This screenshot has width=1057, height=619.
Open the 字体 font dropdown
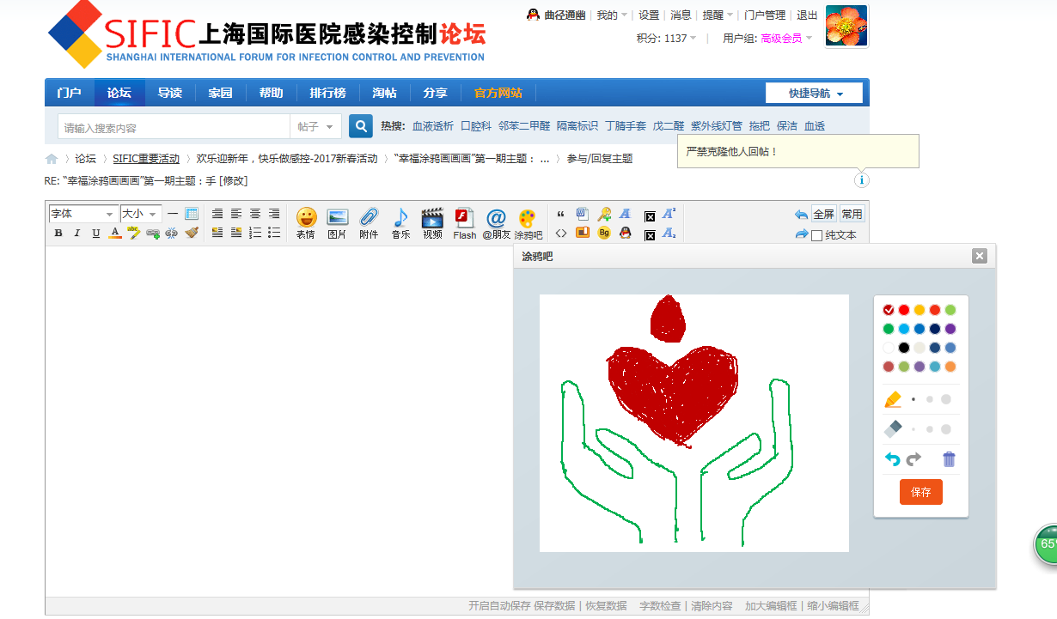click(82, 213)
